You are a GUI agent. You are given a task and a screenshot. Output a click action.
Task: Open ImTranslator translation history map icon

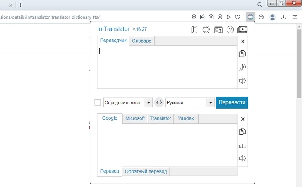194,30
